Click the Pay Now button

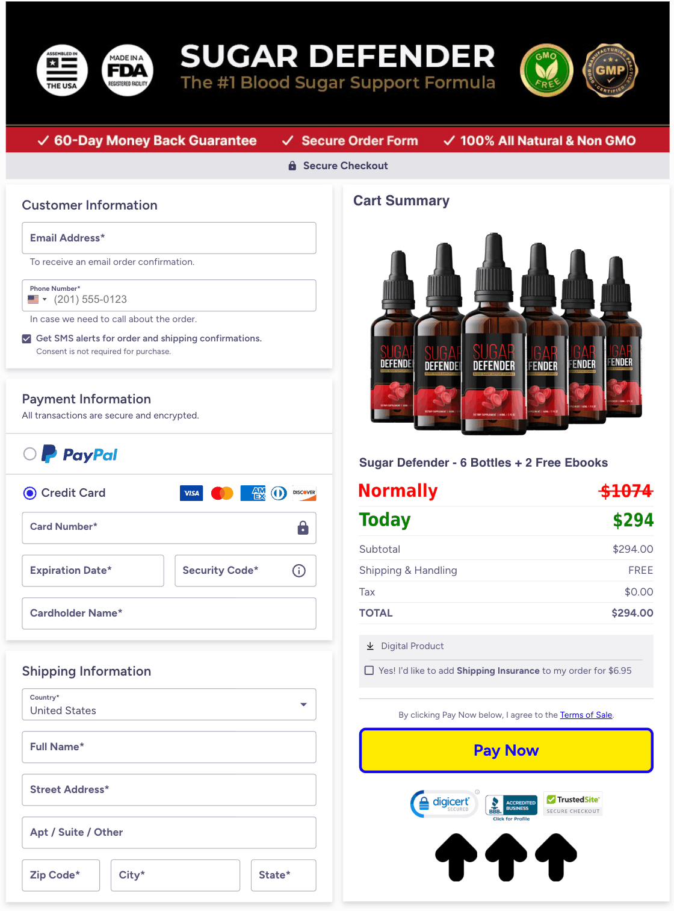[x=506, y=751]
